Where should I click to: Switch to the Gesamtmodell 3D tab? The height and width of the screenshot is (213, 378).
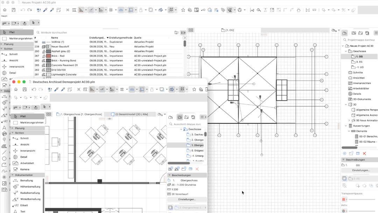pyautogui.click(x=129, y=114)
